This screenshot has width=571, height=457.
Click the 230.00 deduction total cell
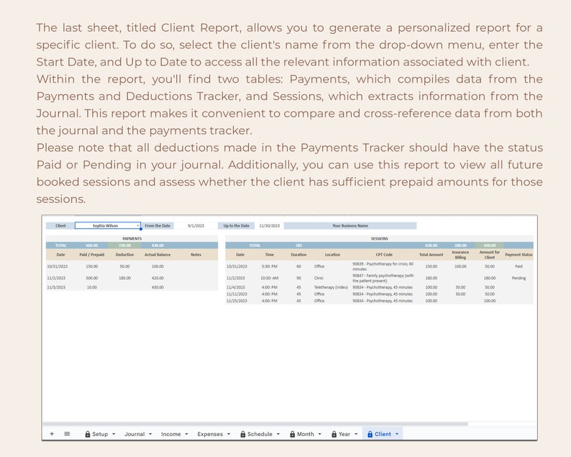coord(124,245)
